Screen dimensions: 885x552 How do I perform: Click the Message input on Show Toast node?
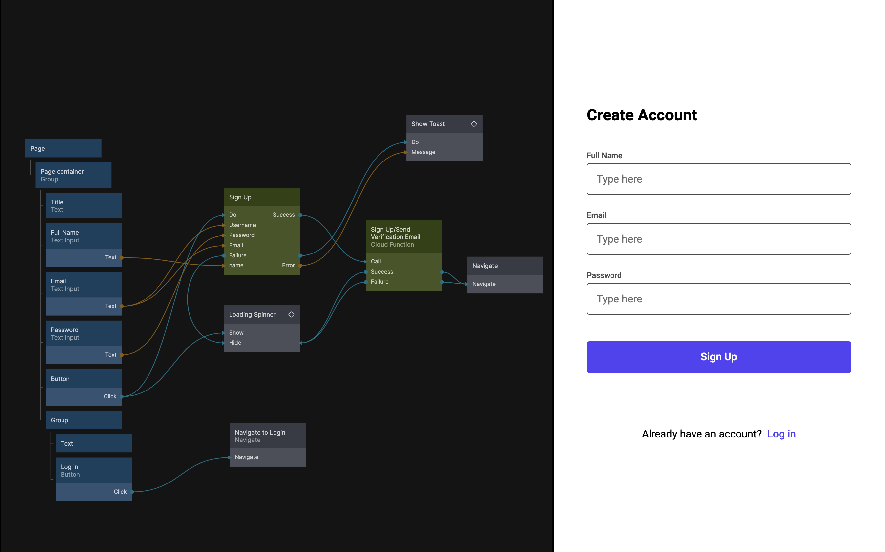coord(423,152)
